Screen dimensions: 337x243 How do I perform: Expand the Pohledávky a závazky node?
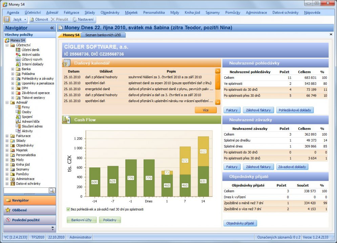(13, 79)
